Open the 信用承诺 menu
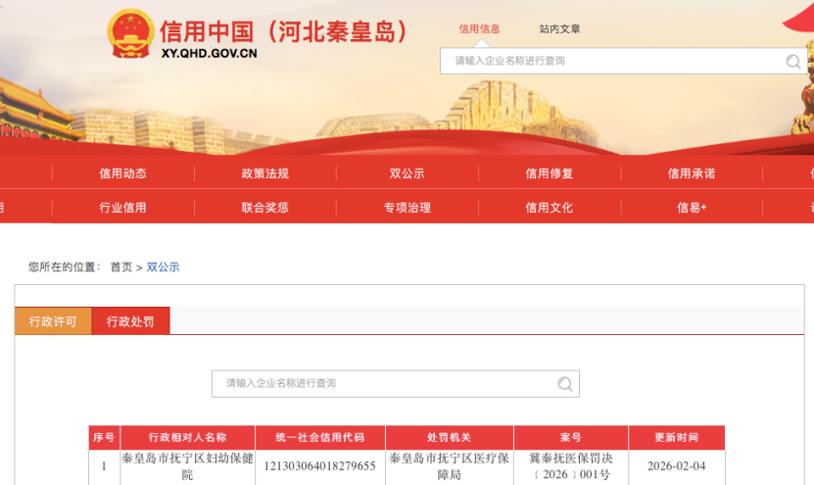814x485 pixels. (x=691, y=173)
